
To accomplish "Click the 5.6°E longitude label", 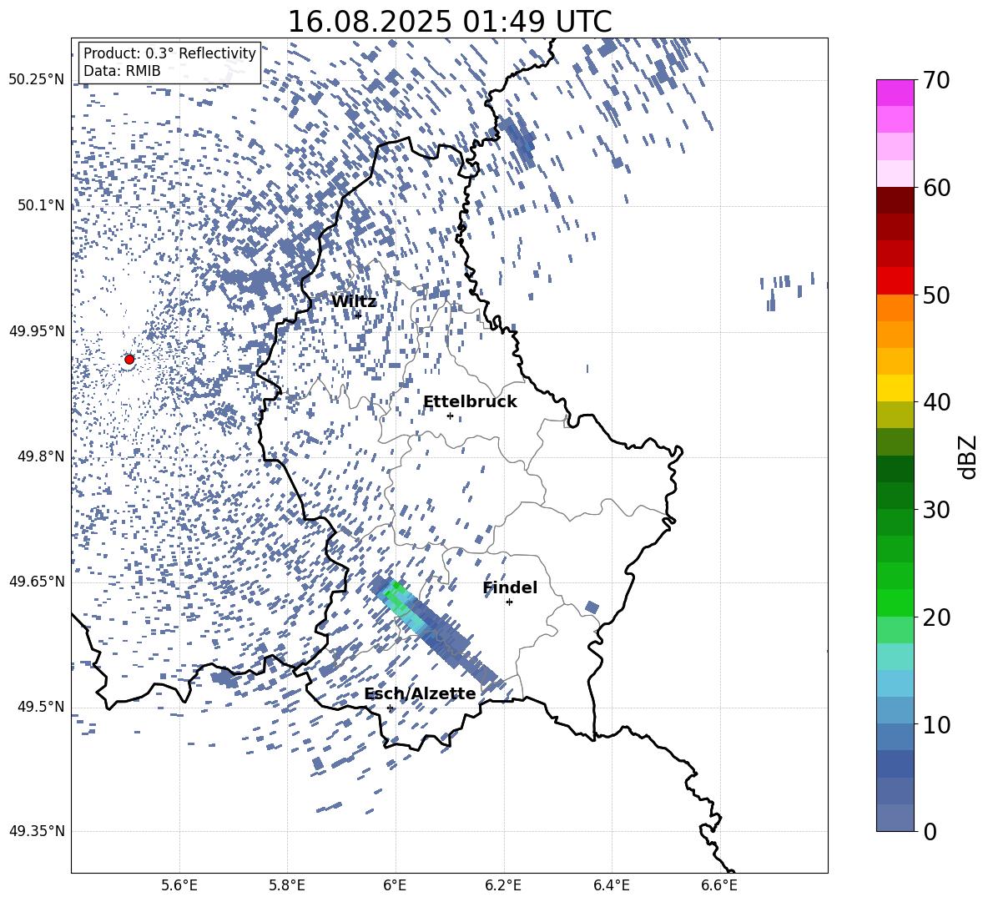I will (179, 885).
